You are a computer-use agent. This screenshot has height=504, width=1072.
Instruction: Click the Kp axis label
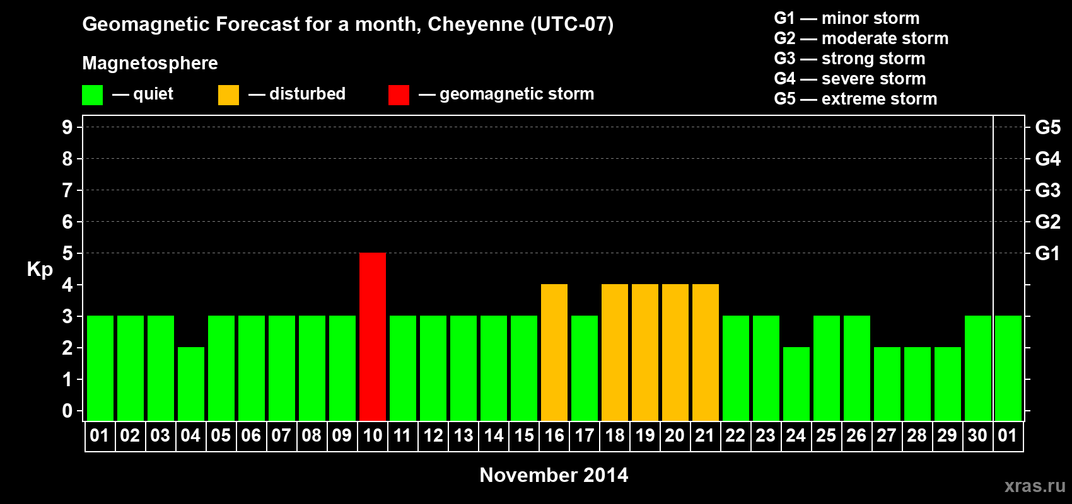coord(40,270)
